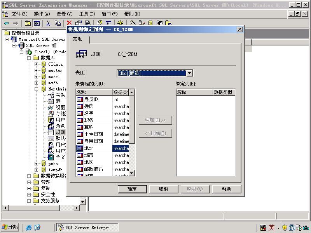Screen dimensions: 311x233
Task: Expand the 安全性 folder node
Action: coord(29,195)
